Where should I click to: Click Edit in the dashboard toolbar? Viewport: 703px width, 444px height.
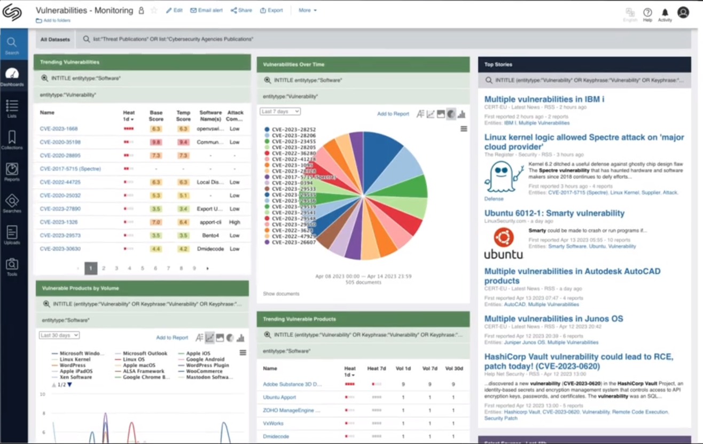174,10
